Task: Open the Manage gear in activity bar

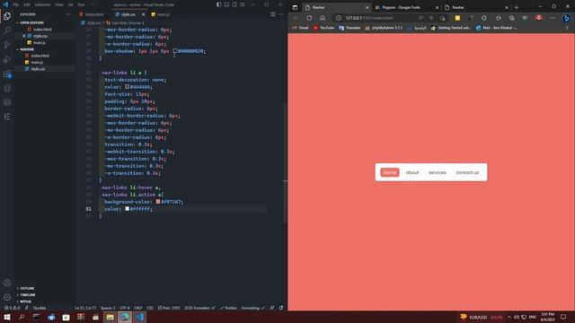Action: click(x=7, y=297)
